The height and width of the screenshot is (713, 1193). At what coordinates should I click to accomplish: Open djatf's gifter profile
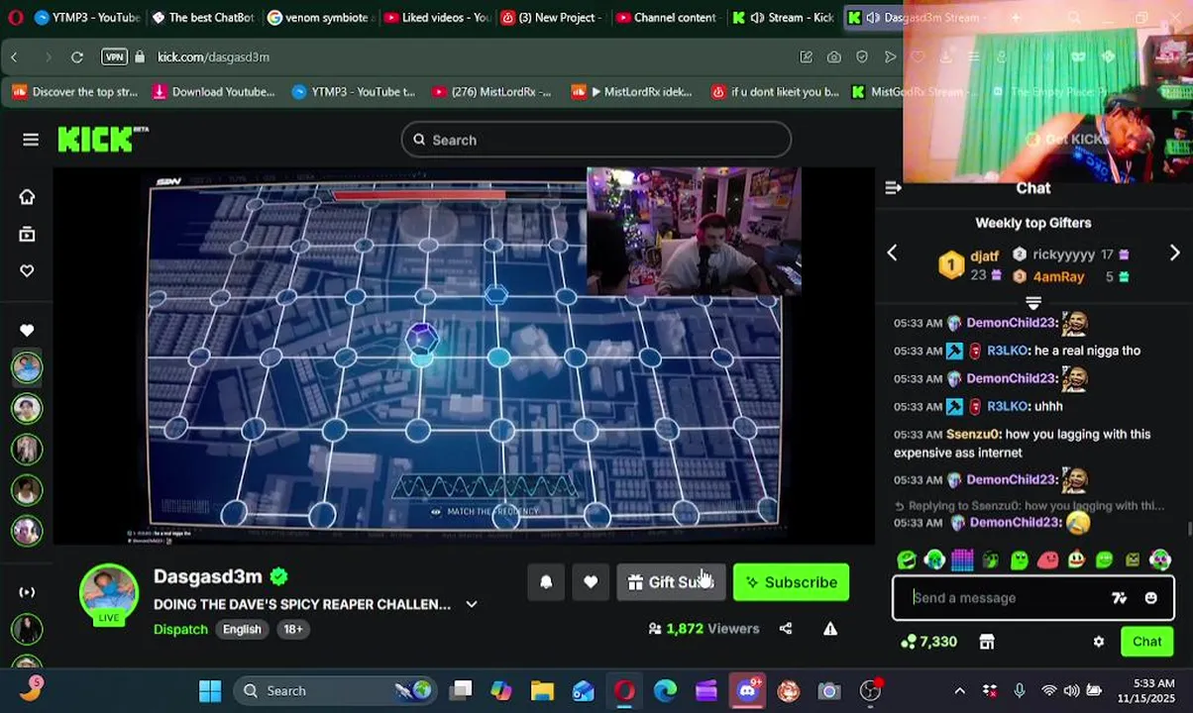[x=984, y=256]
